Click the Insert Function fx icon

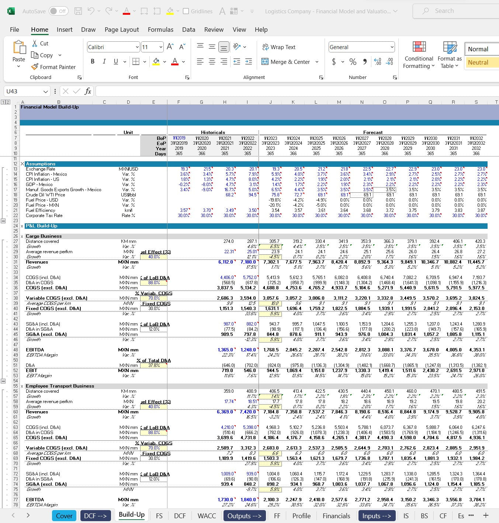[x=88, y=91]
